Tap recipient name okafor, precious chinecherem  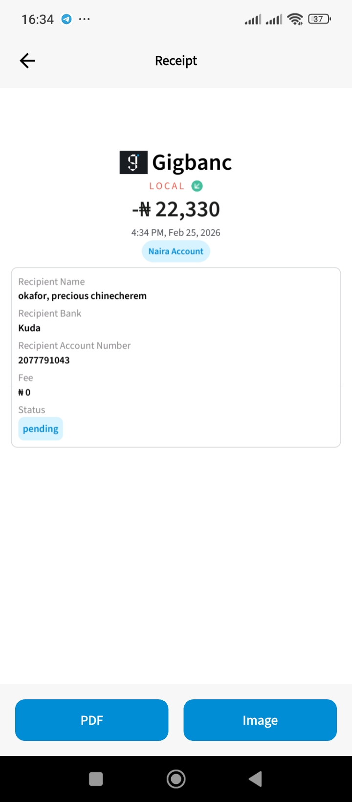(83, 296)
